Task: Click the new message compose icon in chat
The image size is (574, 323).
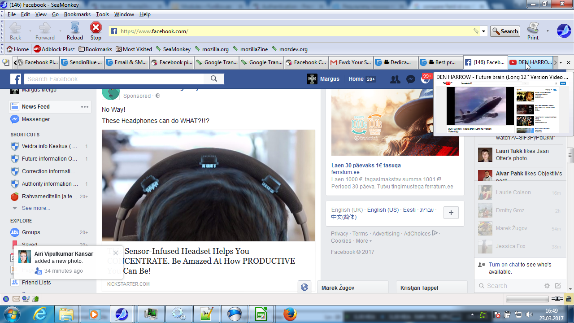Action: tap(558, 286)
